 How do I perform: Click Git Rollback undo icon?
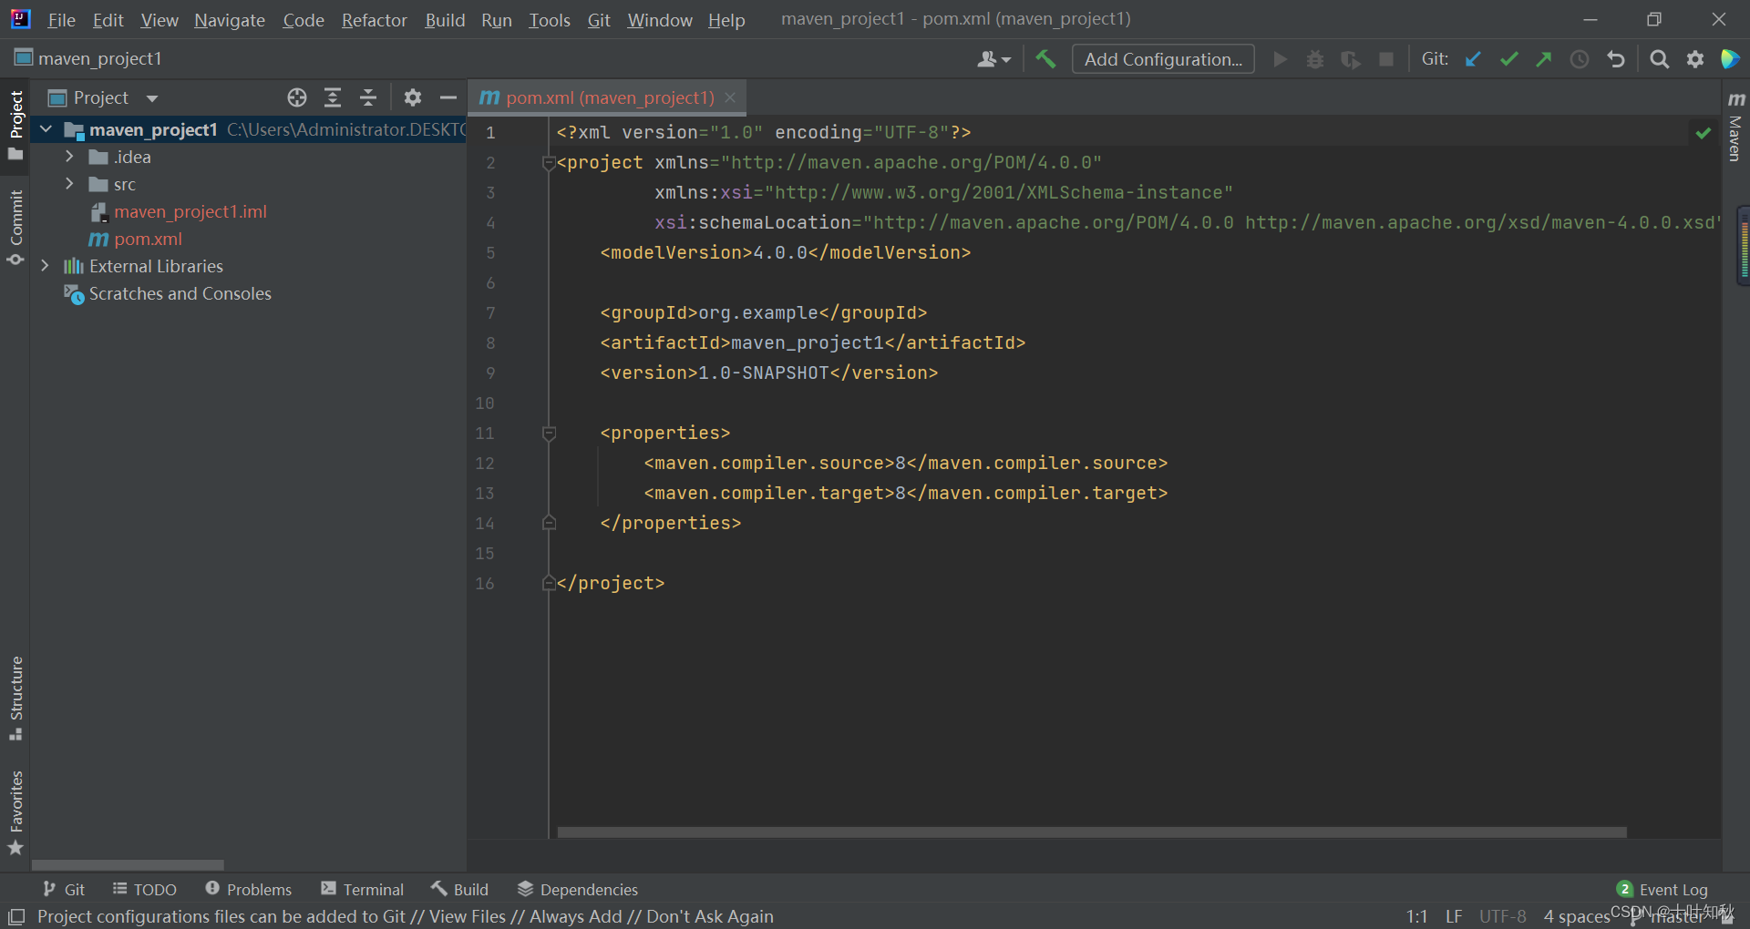tap(1616, 59)
